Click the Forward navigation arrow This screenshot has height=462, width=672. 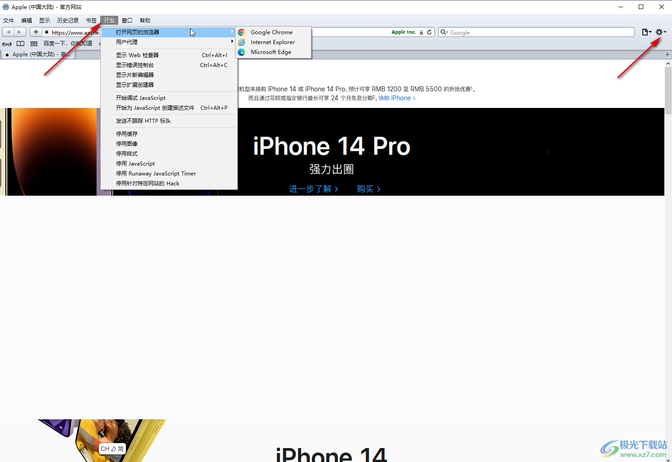[x=19, y=32]
